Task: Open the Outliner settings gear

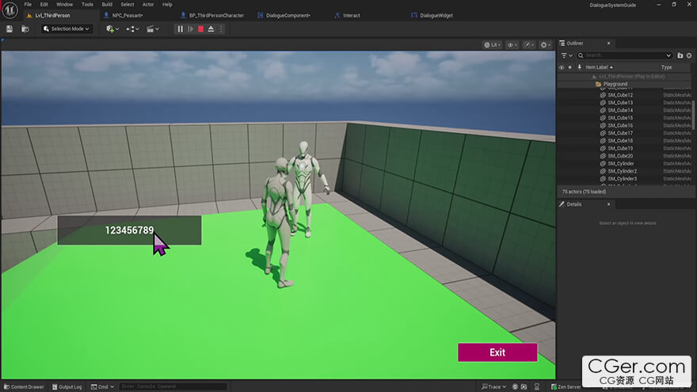Action: 690,55
